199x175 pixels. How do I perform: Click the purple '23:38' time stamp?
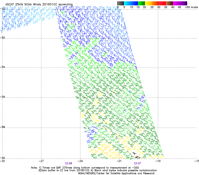[68, 163]
